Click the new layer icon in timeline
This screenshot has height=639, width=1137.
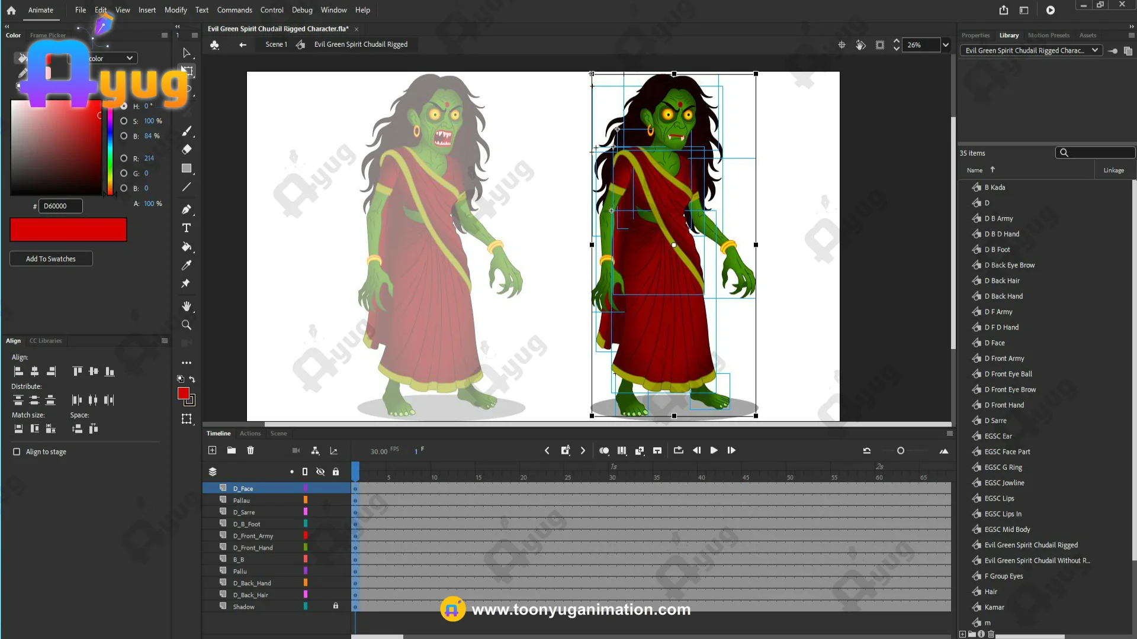213,451
